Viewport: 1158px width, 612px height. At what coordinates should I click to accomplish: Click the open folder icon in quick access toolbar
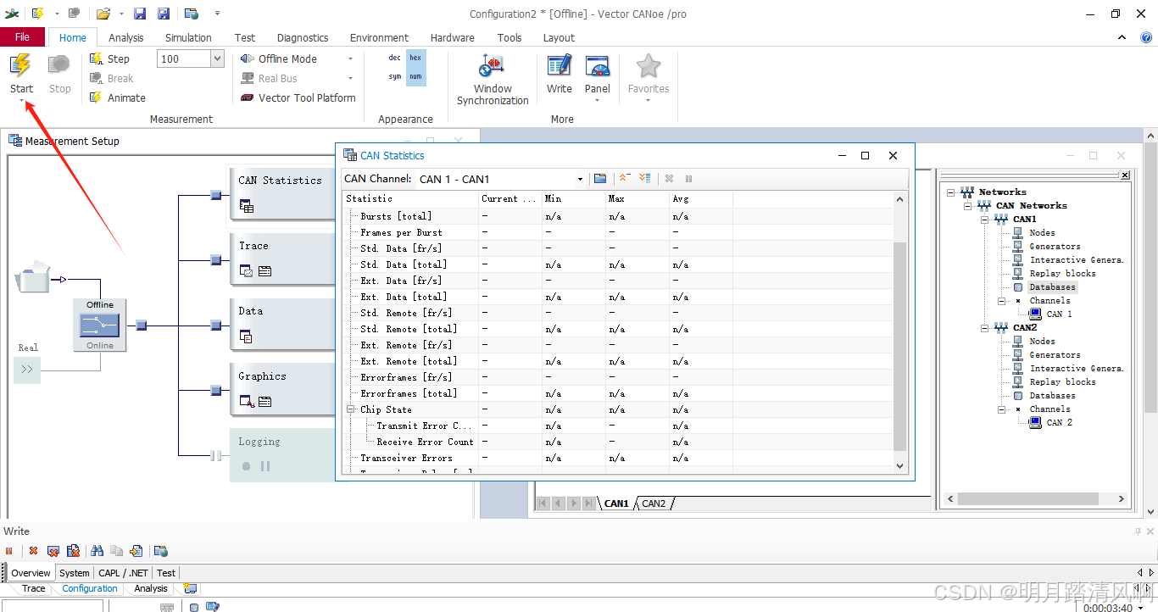[103, 14]
